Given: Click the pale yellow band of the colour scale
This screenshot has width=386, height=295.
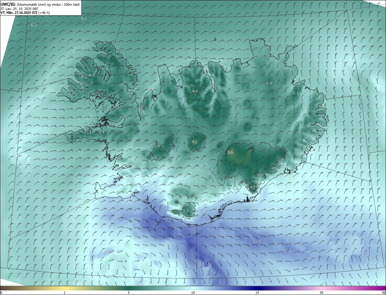Looking at the screenshot, I should [x=65, y=288].
